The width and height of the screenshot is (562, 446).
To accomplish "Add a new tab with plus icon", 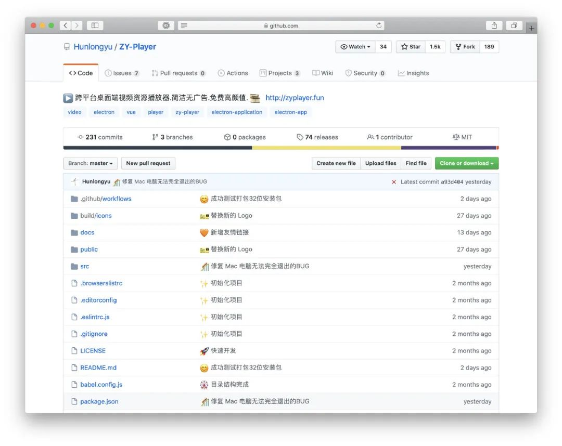I will tap(531, 28).
